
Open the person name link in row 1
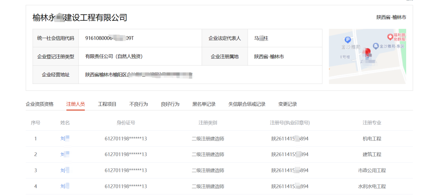(x=63, y=139)
